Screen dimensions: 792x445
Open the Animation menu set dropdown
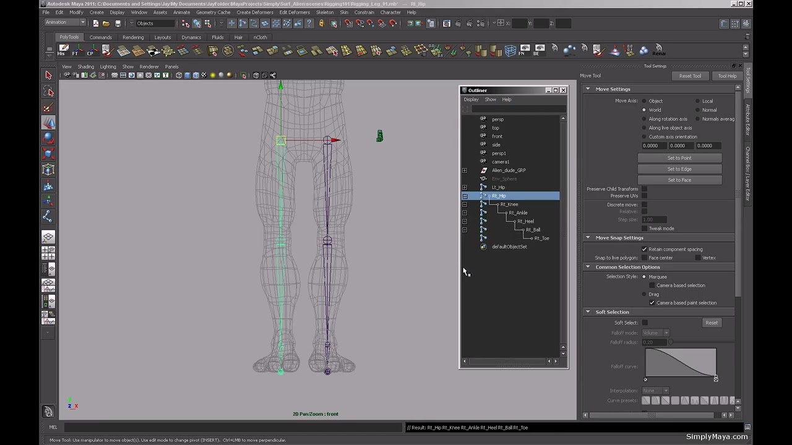65,23
